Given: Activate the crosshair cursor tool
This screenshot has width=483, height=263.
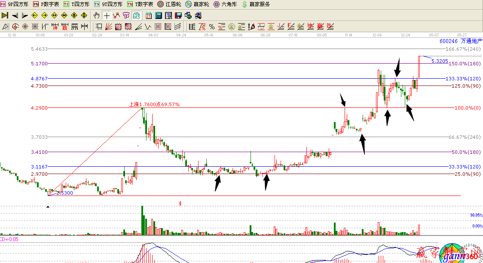Looking at the screenshot, I should pyautogui.click(x=106, y=15).
